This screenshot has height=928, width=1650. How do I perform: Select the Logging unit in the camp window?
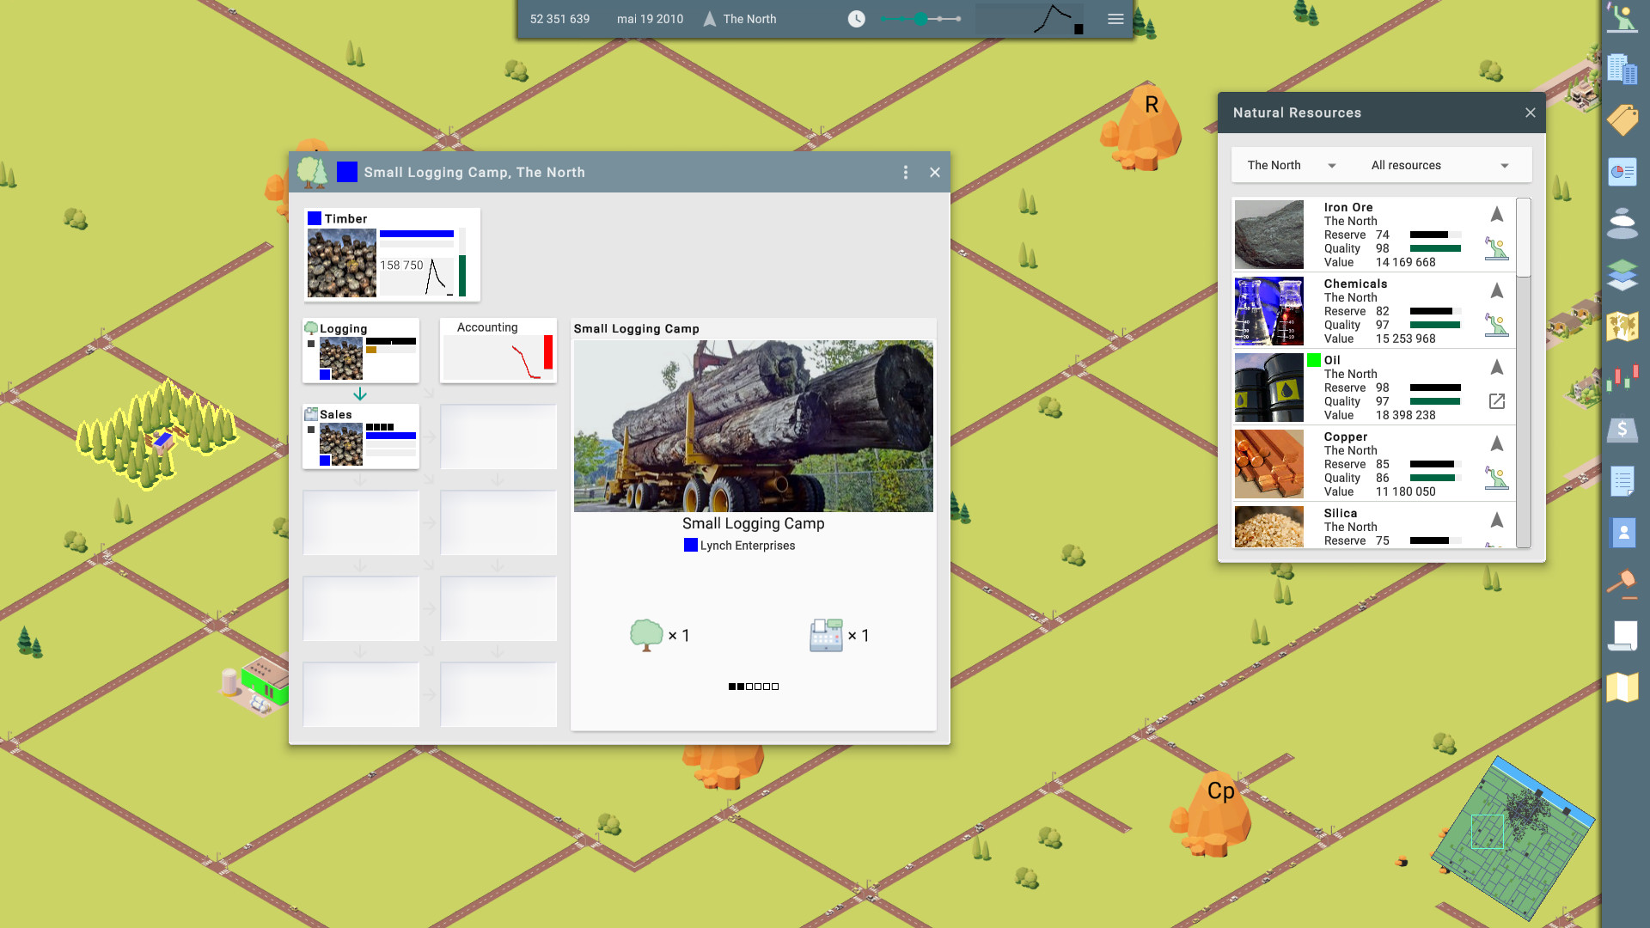point(360,351)
